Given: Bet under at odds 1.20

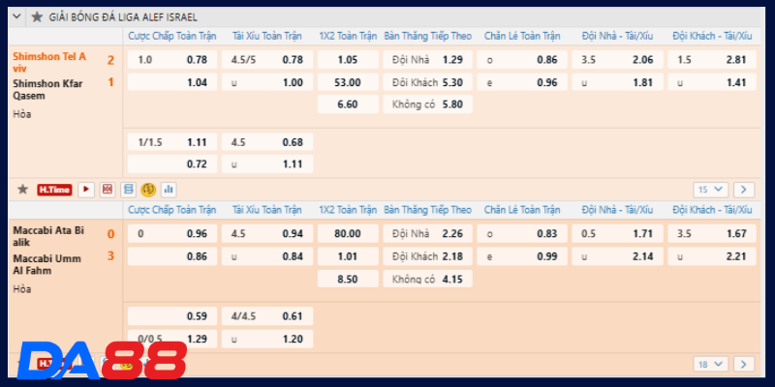Looking at the screenshot, I should pyautogui.click(x=267, y=339).
